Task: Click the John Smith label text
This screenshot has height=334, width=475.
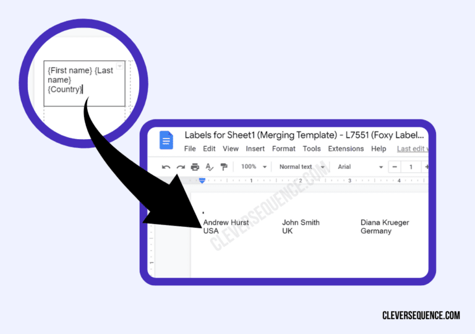Action: [x=301, y=223]
